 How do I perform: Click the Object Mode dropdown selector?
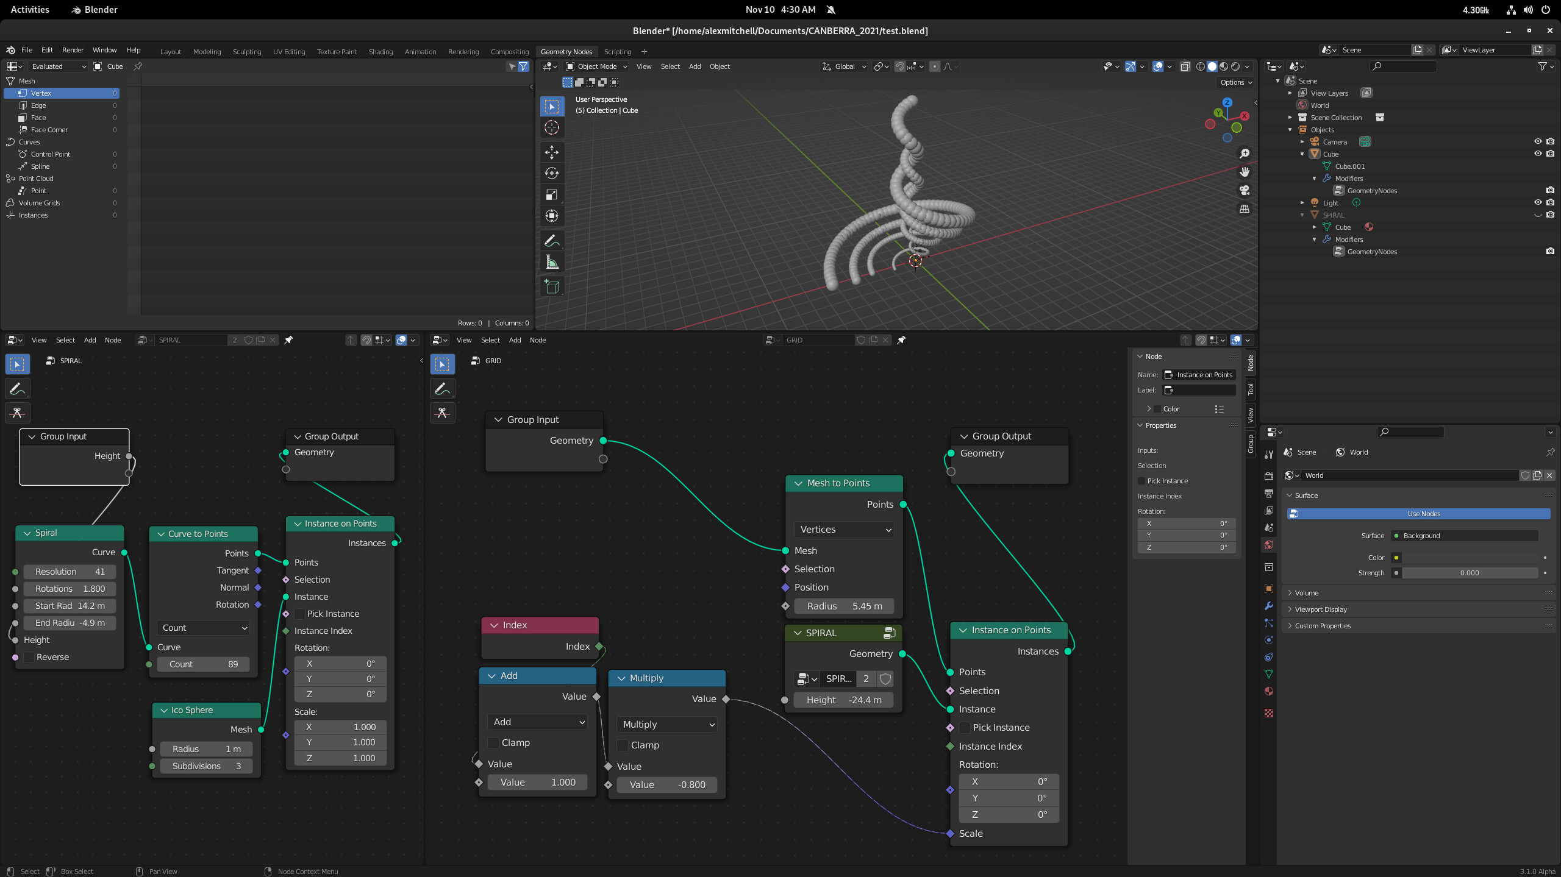(596, 66)
